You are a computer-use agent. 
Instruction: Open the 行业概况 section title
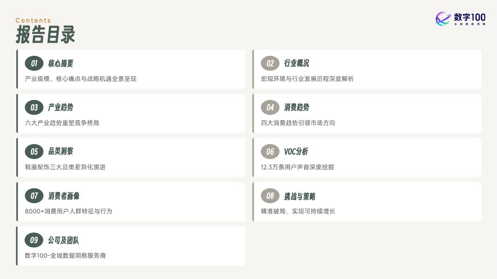point(297,63)
